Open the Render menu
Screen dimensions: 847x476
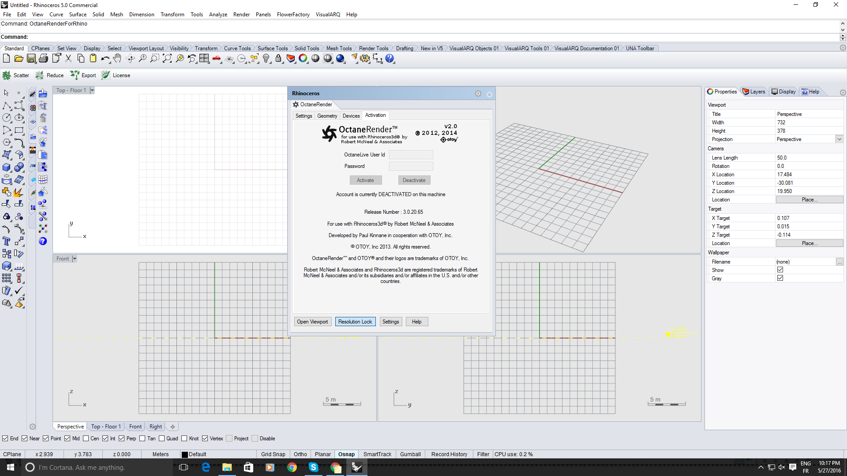(241, 15)
